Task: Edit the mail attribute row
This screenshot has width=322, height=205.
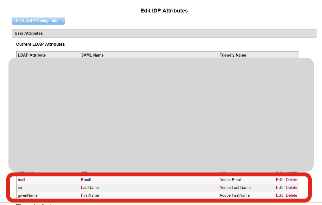Action: point(279,180)
